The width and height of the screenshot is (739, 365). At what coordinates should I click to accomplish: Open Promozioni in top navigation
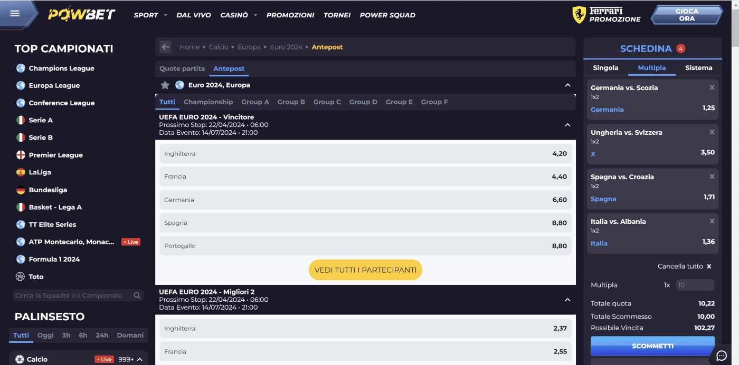pos(290,15)
